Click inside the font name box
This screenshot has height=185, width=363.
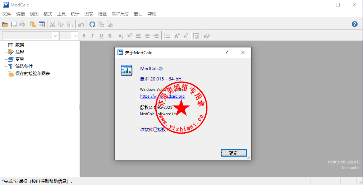coord(27,36)
